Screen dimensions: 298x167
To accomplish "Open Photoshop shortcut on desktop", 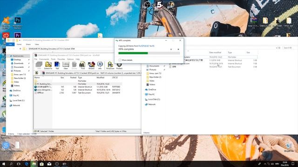I will (18, 23).
